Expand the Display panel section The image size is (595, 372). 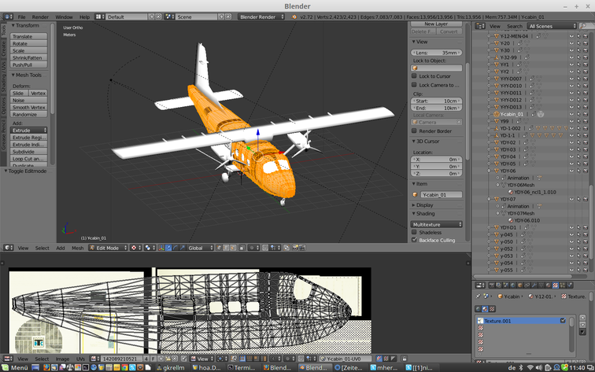[425, 204]
